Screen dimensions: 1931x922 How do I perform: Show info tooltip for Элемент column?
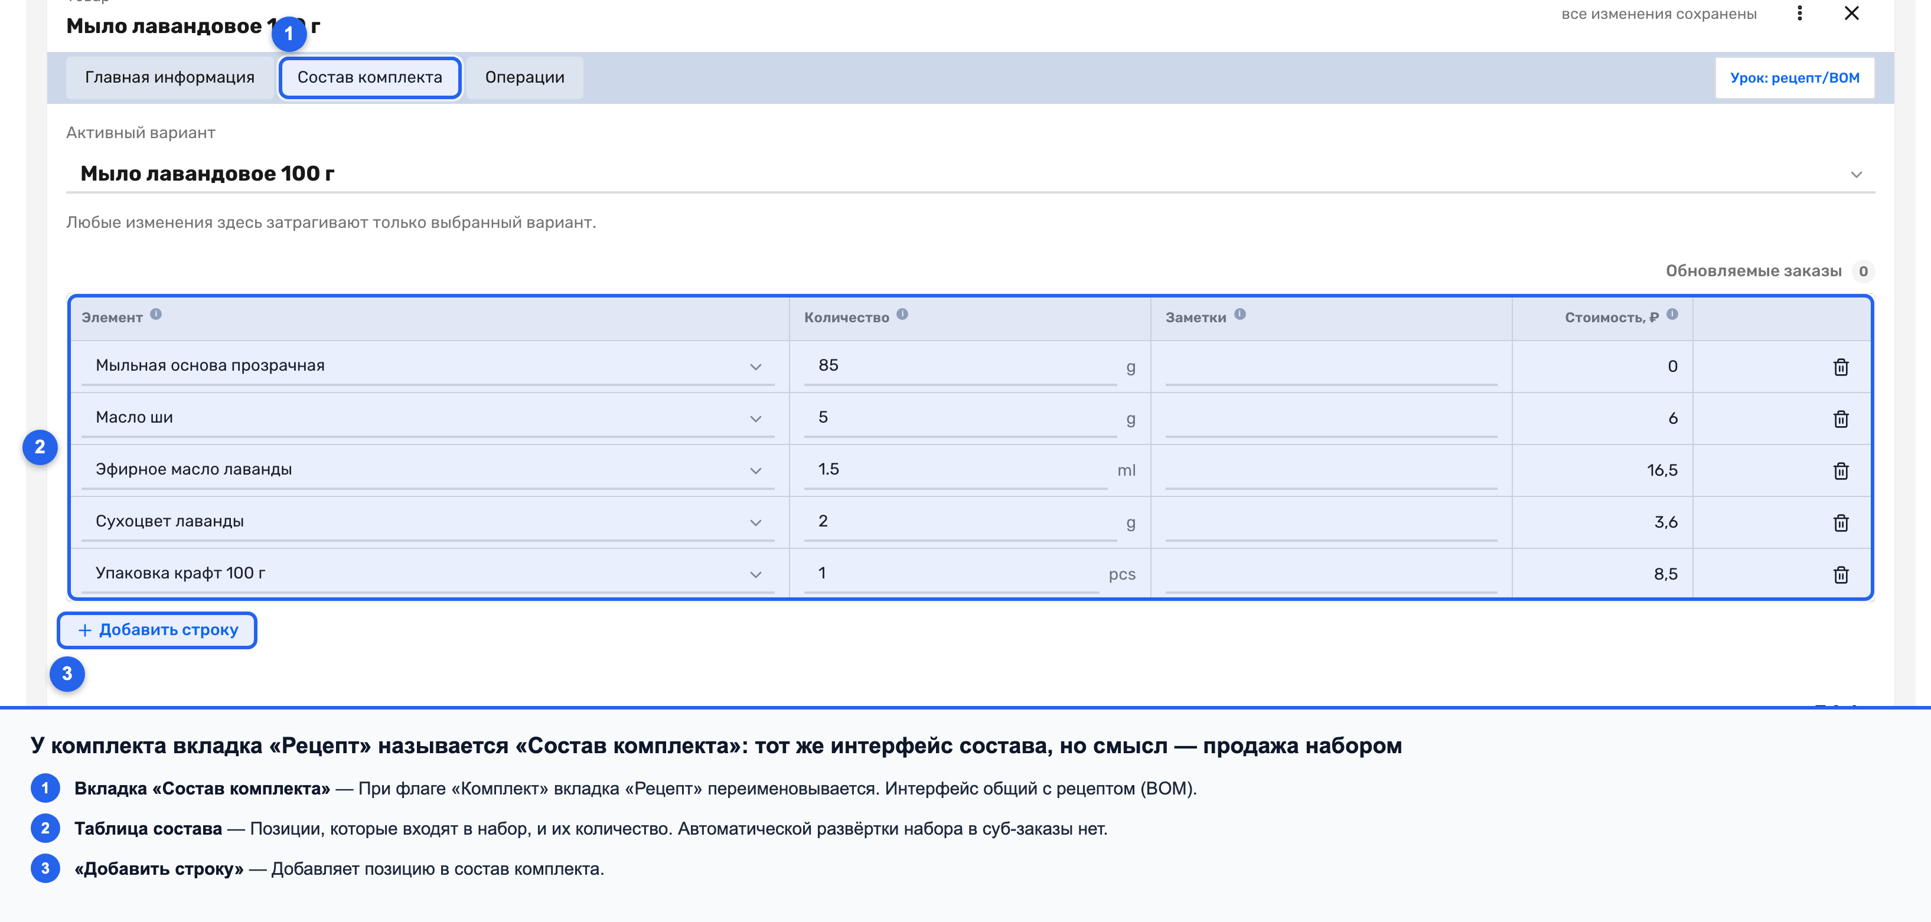coord(156,314)
